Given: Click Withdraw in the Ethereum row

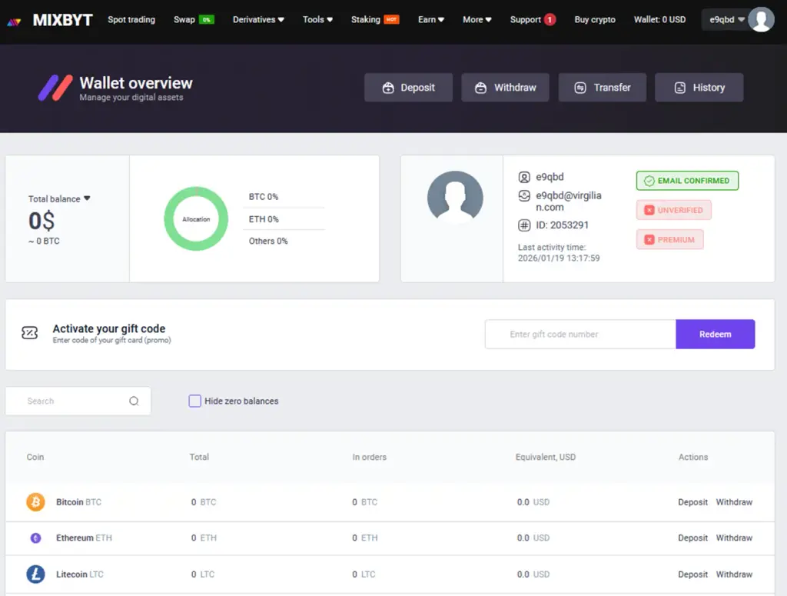Looking at the screenshot, I should tap(734, 538).
